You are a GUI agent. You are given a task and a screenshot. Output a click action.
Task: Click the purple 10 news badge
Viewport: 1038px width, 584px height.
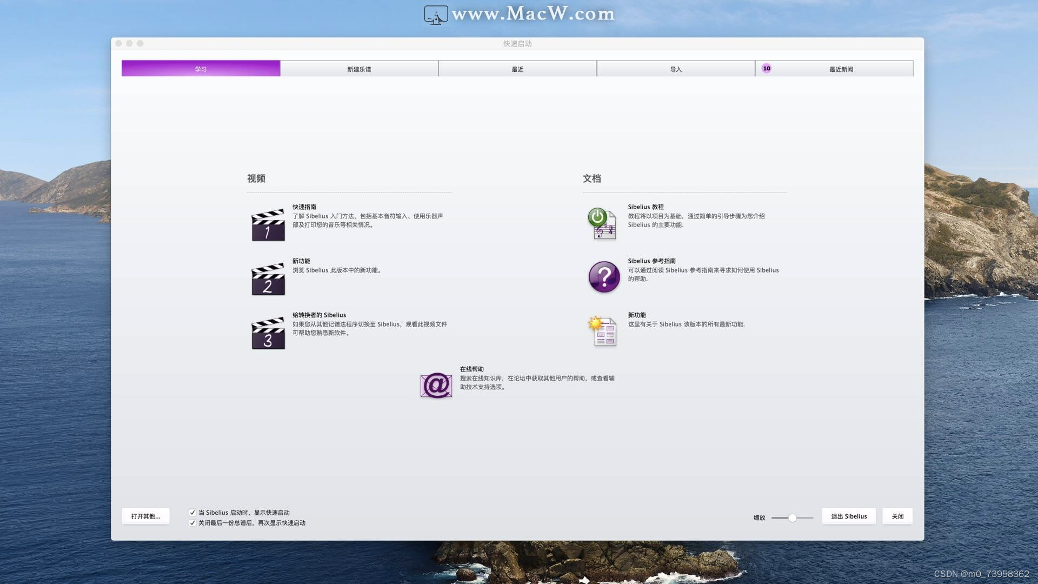[x=766, y=69]
